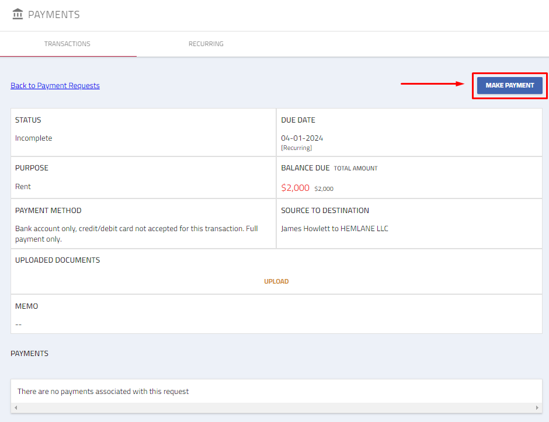Go back to Payment Requests
Viewport: 549px width, 422px height.
click(55, 86)
